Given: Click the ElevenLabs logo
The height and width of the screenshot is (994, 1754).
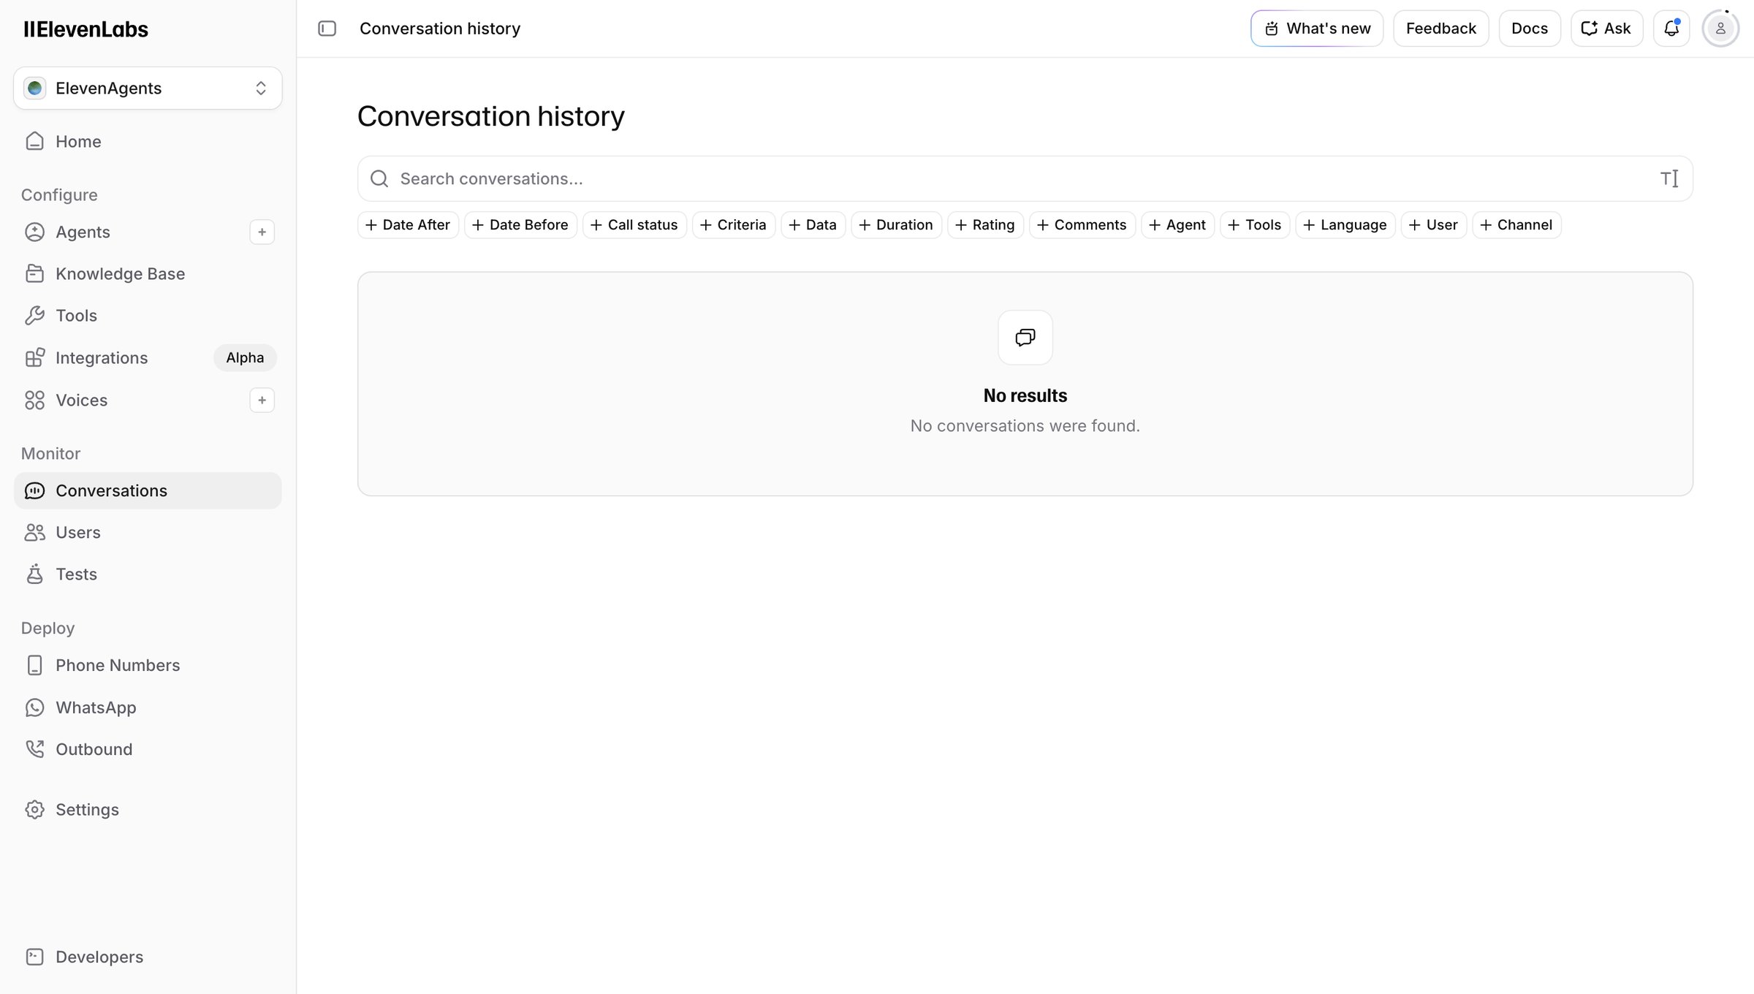Looking at the screenshot, I should [x=86, y=29].
